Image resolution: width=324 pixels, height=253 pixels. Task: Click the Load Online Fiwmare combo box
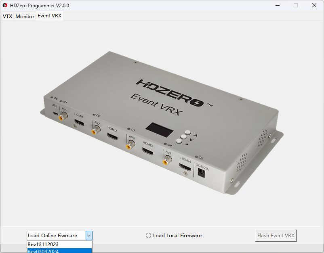56,236
